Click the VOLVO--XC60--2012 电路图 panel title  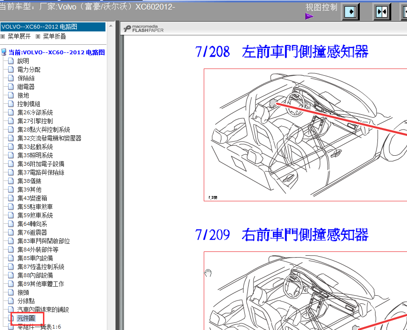[52, 27]
